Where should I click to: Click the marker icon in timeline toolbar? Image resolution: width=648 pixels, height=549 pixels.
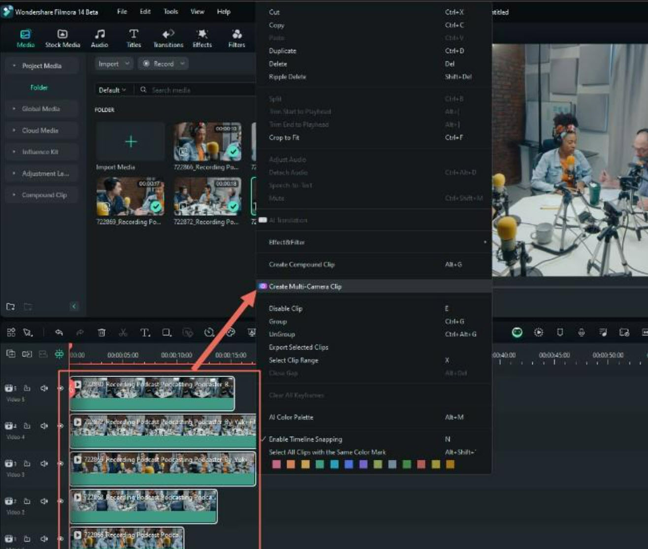560,332
